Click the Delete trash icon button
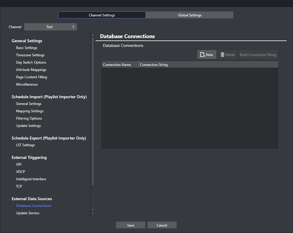Screen dimensions: 293x233 coord(227,55)
